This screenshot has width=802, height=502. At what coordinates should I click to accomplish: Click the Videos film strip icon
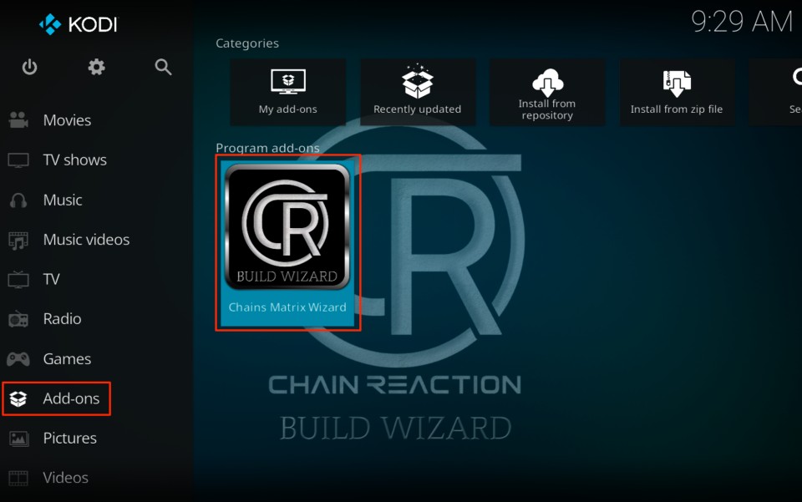click(x=18, y=478)
